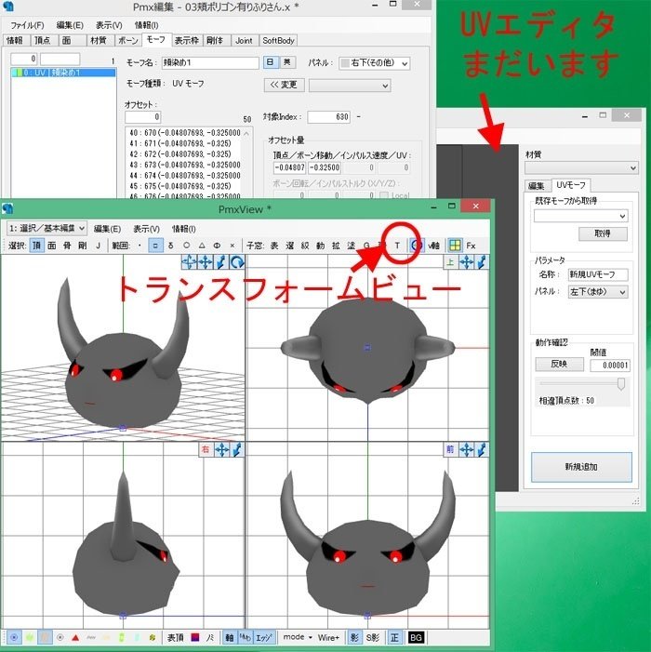Select offset row 41 : 671

180,143
